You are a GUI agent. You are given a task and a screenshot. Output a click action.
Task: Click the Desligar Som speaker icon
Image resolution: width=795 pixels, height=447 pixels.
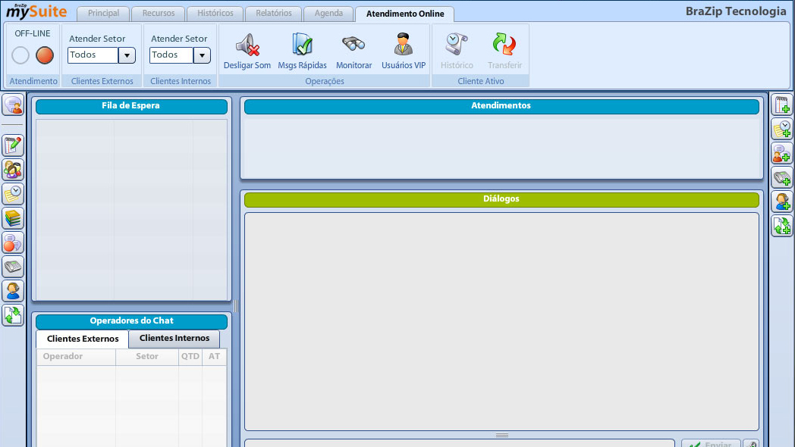point(247,45)
